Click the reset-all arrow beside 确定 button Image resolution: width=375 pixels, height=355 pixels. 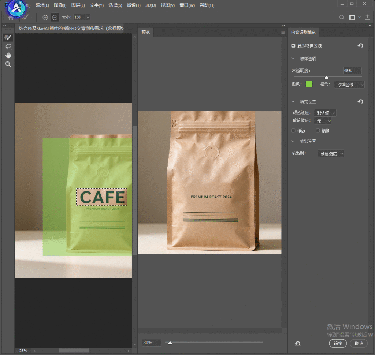click(297, 344)
